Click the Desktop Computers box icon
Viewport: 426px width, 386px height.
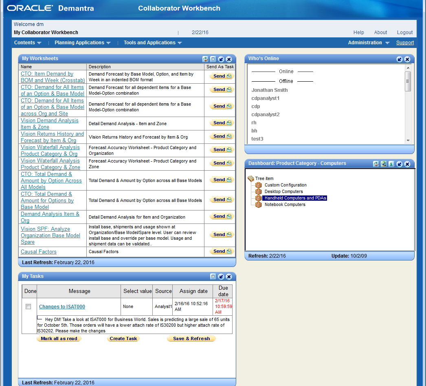[x=258, y=192]
